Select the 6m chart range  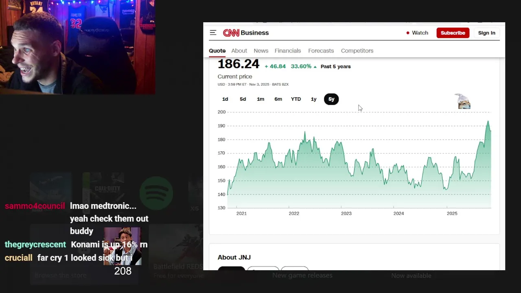(x=278, y=99)
